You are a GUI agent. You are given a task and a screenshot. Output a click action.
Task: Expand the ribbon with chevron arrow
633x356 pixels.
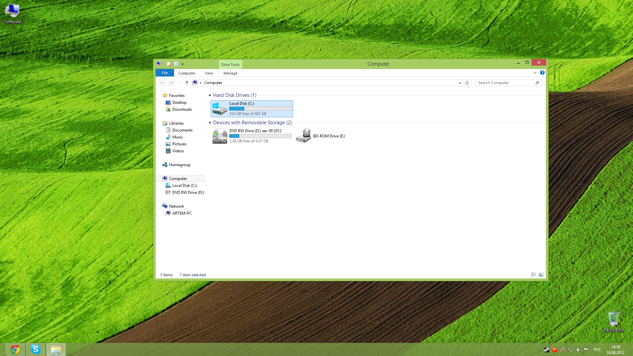[535, 73]
